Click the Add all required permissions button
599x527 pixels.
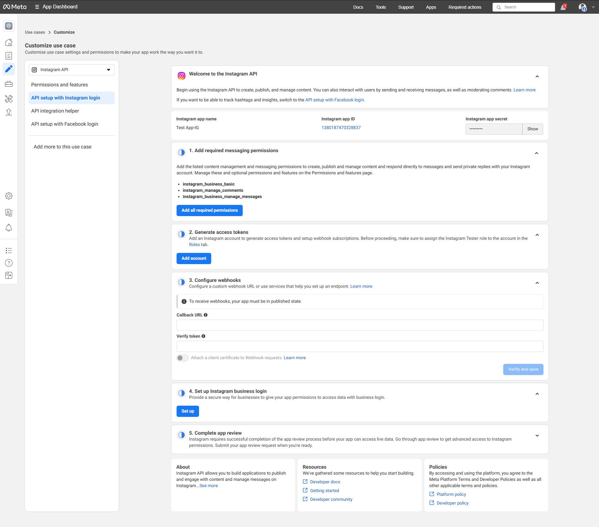209,210
